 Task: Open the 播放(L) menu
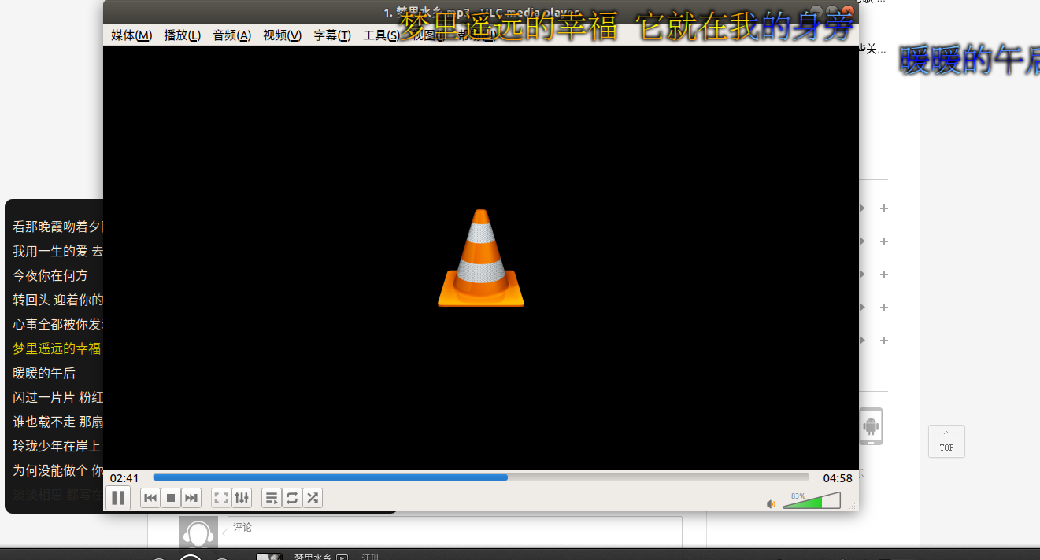coord(183,35)
